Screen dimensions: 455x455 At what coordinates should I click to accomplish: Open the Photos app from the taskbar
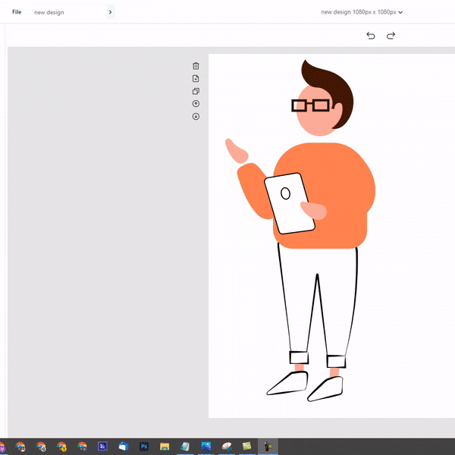click(206, 446)
